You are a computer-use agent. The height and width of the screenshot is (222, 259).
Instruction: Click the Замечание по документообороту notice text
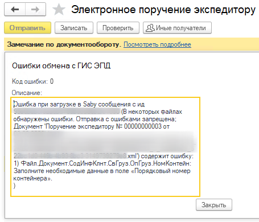click(64, 44)
